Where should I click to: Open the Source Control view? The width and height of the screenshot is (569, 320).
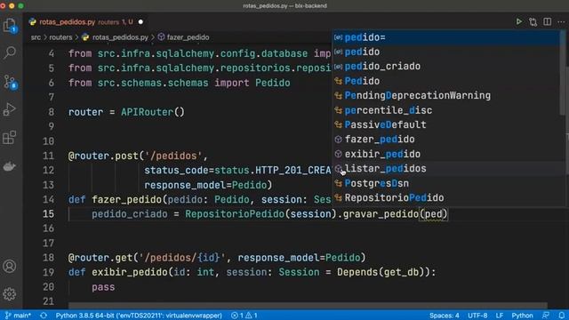coord(10,82)
